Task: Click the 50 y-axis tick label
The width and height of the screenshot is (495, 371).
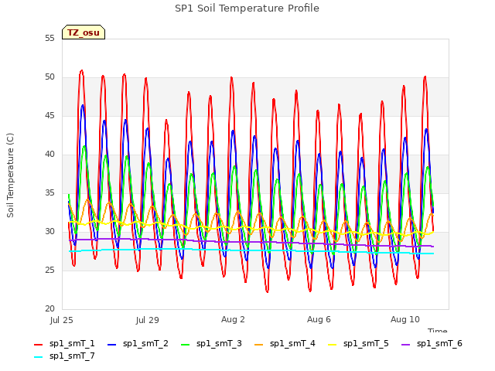Action: point(49,77)
